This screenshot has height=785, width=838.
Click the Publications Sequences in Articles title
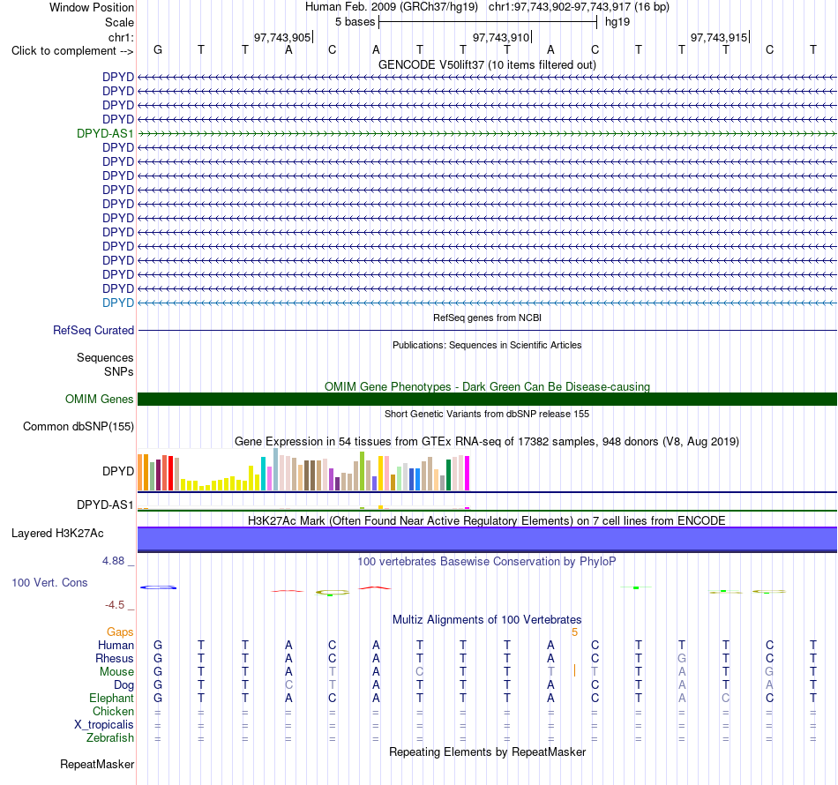pyautogui.click(x=487, y=345)
